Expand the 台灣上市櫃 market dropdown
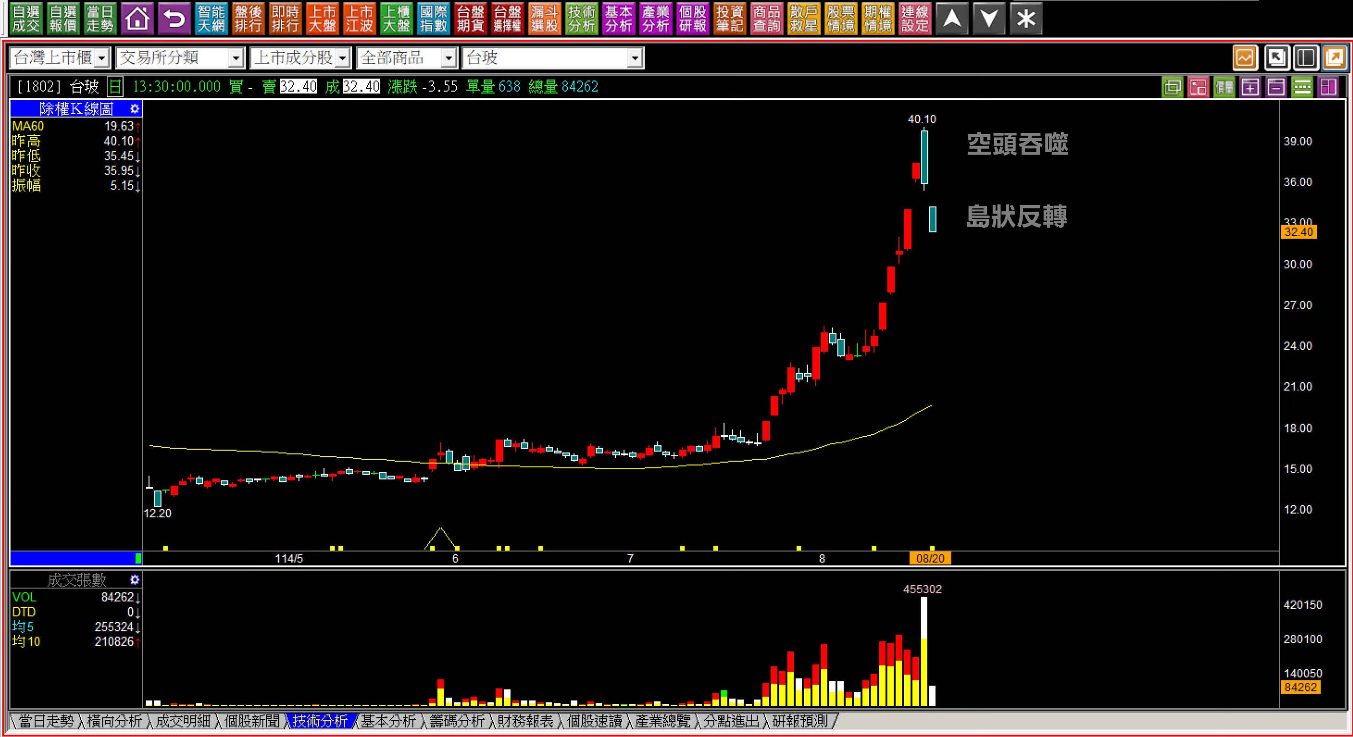 tap(102, 58)
